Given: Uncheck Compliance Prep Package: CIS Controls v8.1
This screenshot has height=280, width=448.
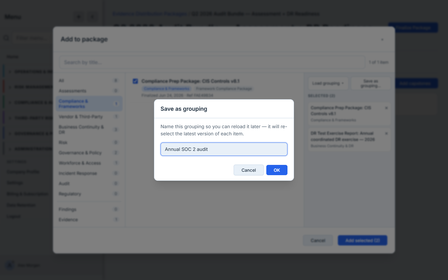Looking at the screenshot, I should pos(135,81).
